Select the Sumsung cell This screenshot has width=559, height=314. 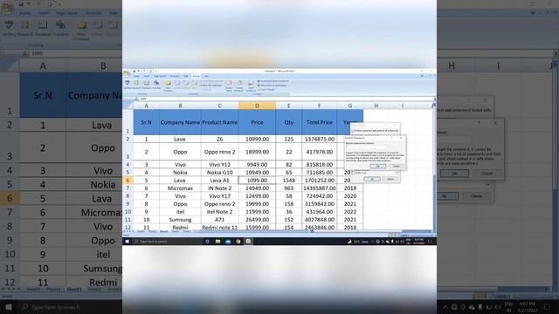(x=180, y=219)
